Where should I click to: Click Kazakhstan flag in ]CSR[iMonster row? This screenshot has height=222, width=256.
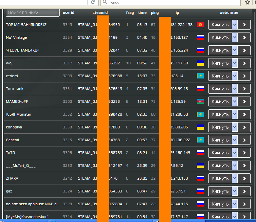(x=200, y=114)
